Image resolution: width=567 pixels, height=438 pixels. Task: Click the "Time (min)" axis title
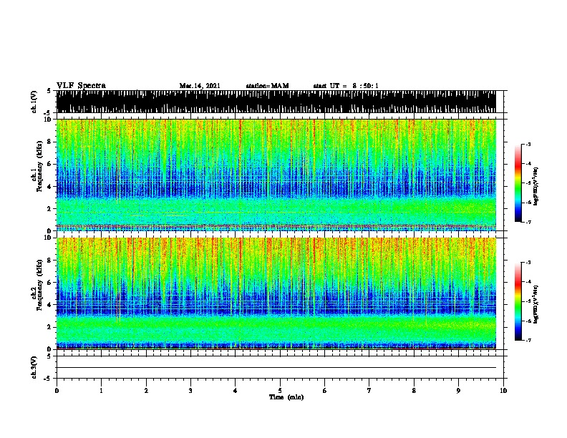(286, 397)
